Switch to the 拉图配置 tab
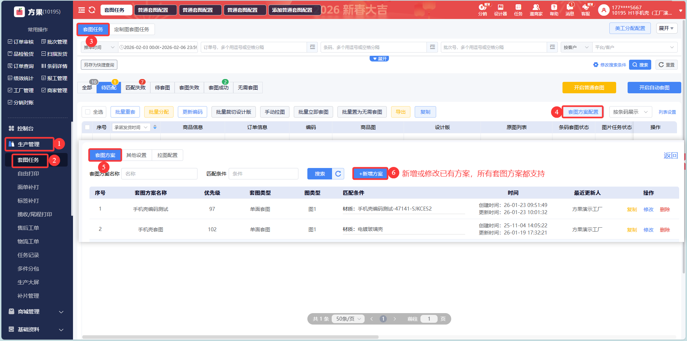 point(167,155)
